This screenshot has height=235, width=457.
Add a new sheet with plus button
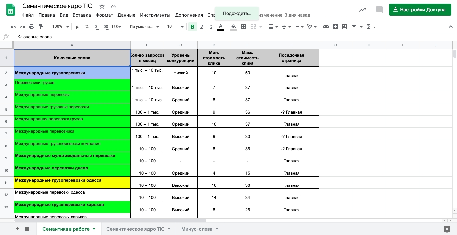click(x=17, y=229)
